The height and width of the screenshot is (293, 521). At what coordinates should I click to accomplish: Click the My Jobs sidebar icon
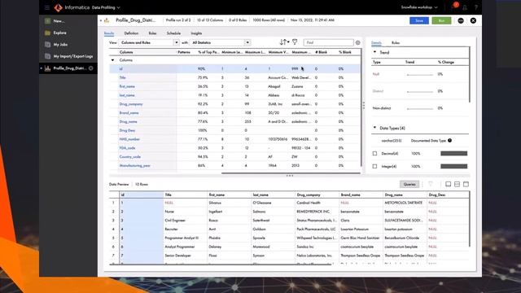click(47, 45)
